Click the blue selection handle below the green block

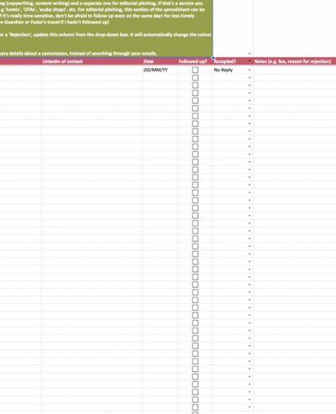(213, 58)
